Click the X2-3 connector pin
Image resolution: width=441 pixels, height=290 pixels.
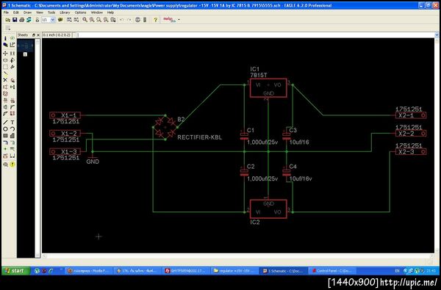pos(411,152)
